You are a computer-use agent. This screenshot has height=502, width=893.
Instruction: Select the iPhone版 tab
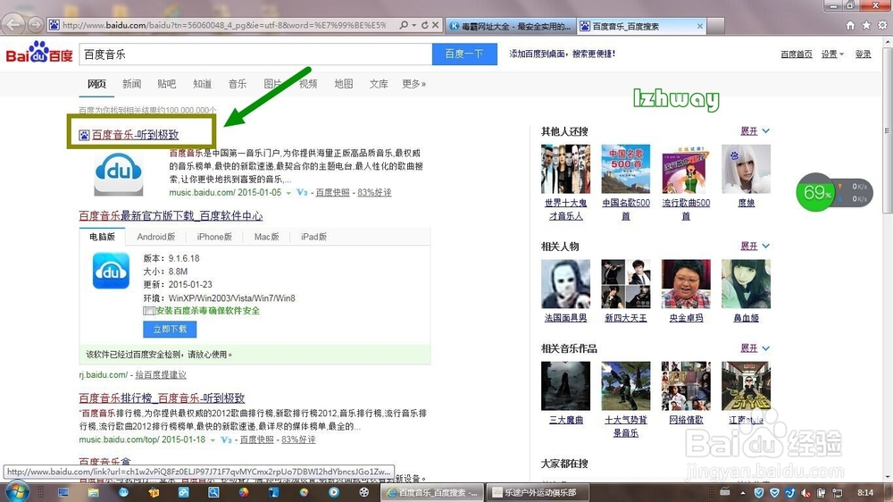tap(214, 237)
